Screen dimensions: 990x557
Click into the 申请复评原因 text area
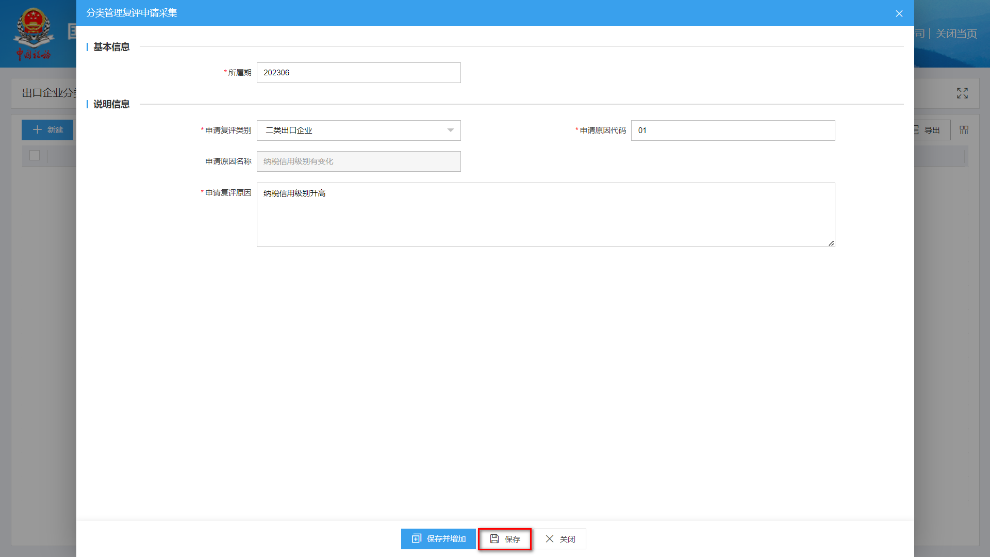545,215
